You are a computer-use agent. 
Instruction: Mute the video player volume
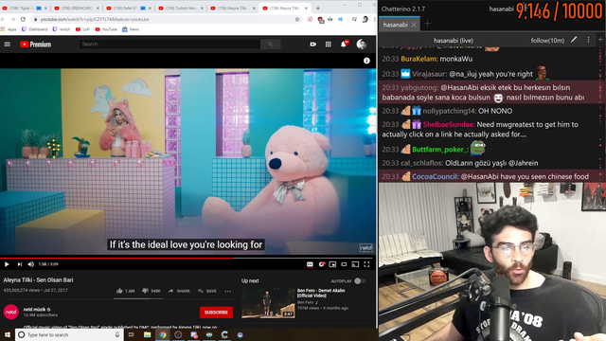pos(31,264)
